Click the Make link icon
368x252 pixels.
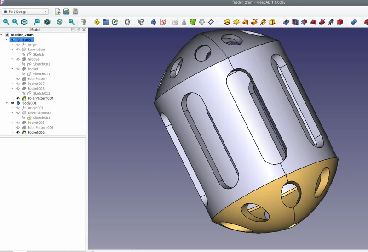pos(115,22)
